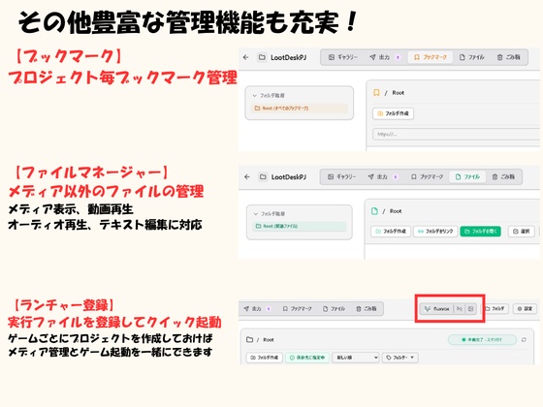The height and width of the screenshot is (407, 543).
Task: Click フォルダ button in launcher screenshot
Action: (495, 309)
